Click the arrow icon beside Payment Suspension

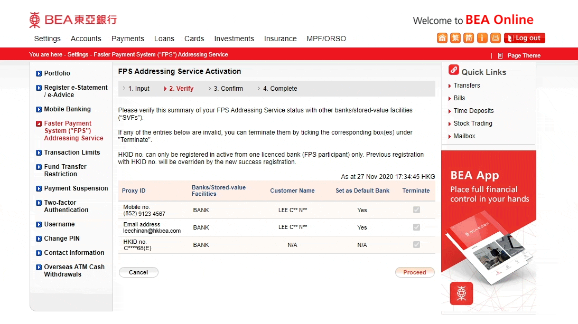[x=39, y=188]
